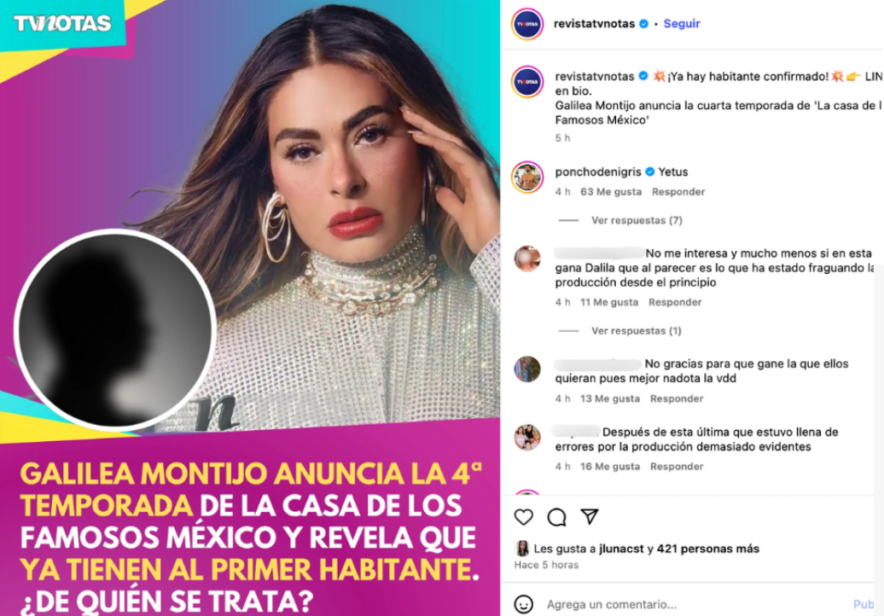Open avatar of Dalila commenter
The height and width of the screenshot is (616, 884).
[x=527, y=259]
